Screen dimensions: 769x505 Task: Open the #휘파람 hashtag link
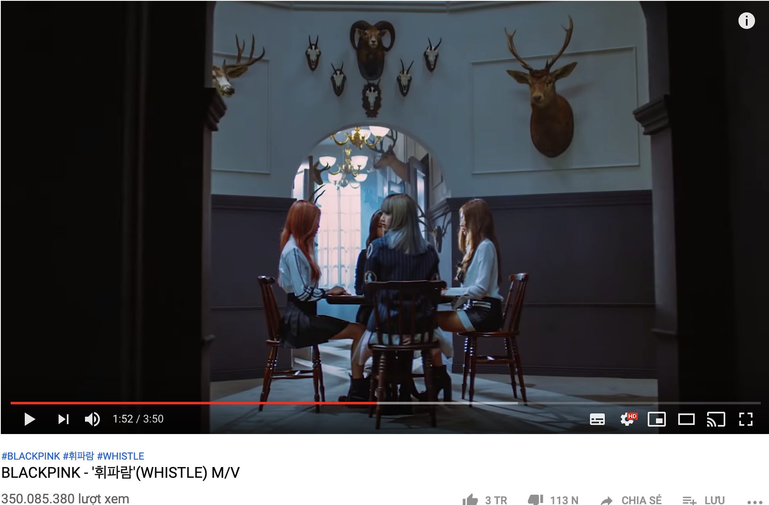pos(78,456)
